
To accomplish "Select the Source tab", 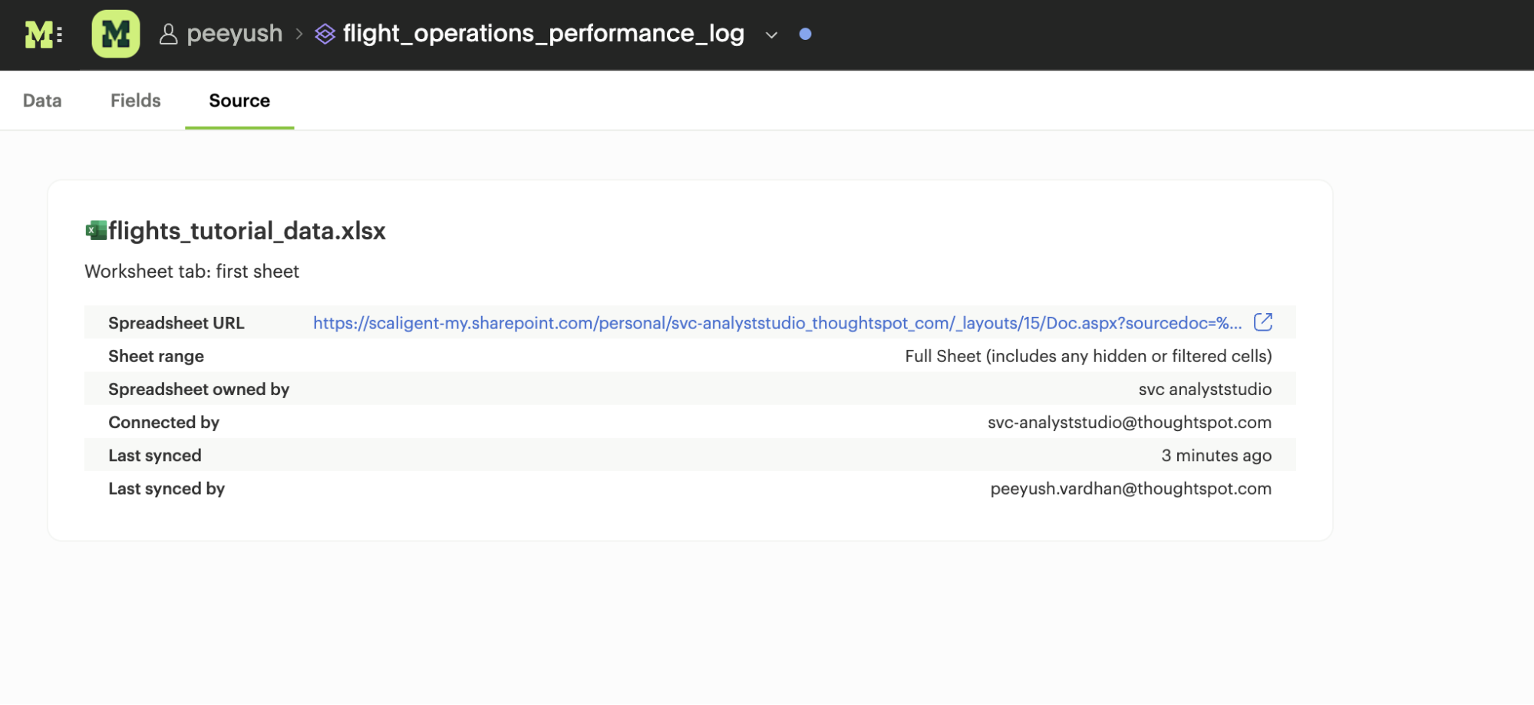I will tap(239, 100).
